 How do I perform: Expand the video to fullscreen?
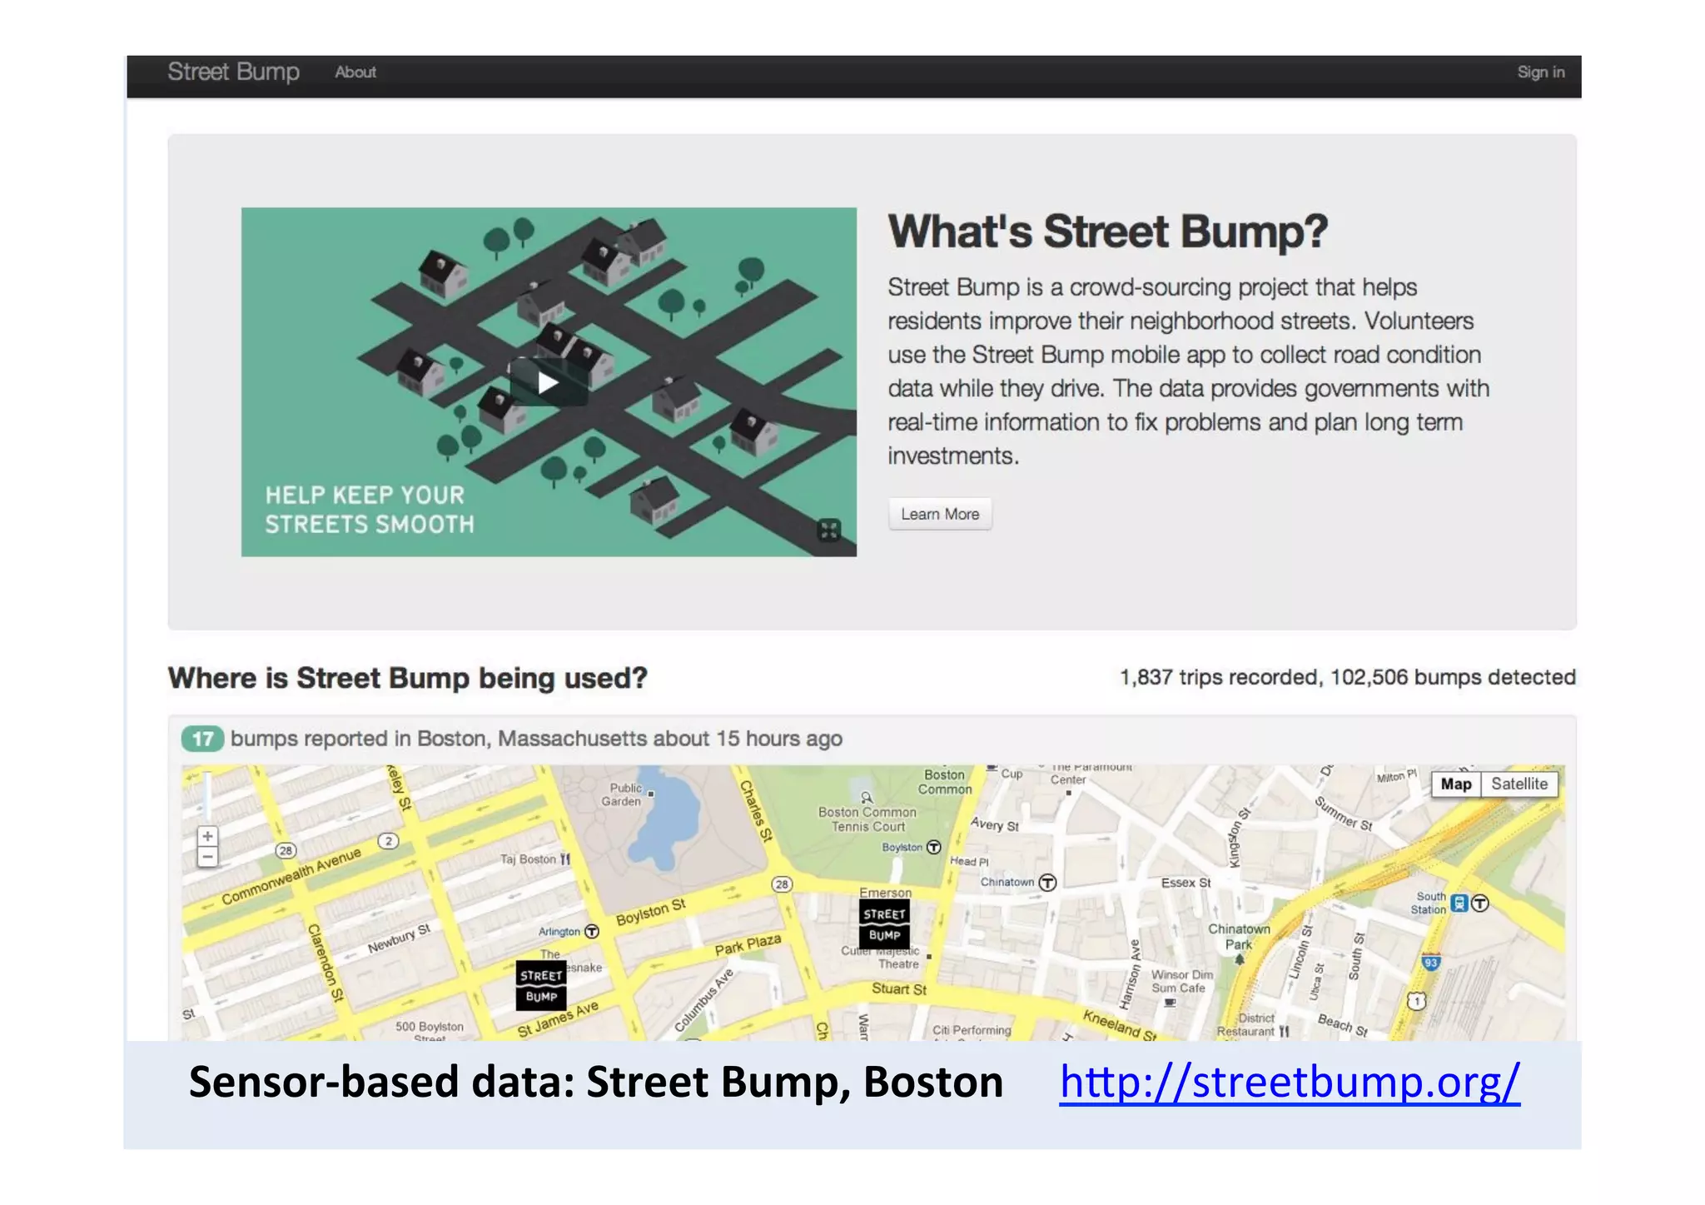coord(829,530)
